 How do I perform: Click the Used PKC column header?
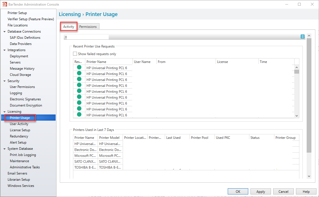[x=232, y=138]
